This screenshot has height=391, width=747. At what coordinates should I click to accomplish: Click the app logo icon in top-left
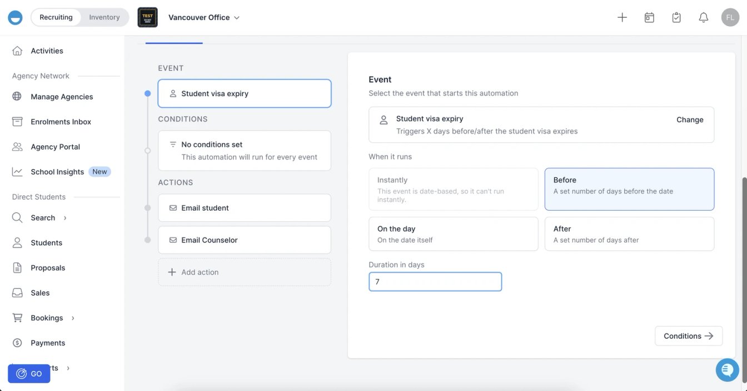[x=15, y=17]
